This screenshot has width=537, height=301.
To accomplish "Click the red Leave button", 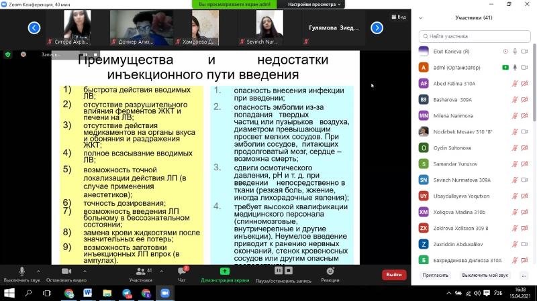I will [x=394, y=275].
